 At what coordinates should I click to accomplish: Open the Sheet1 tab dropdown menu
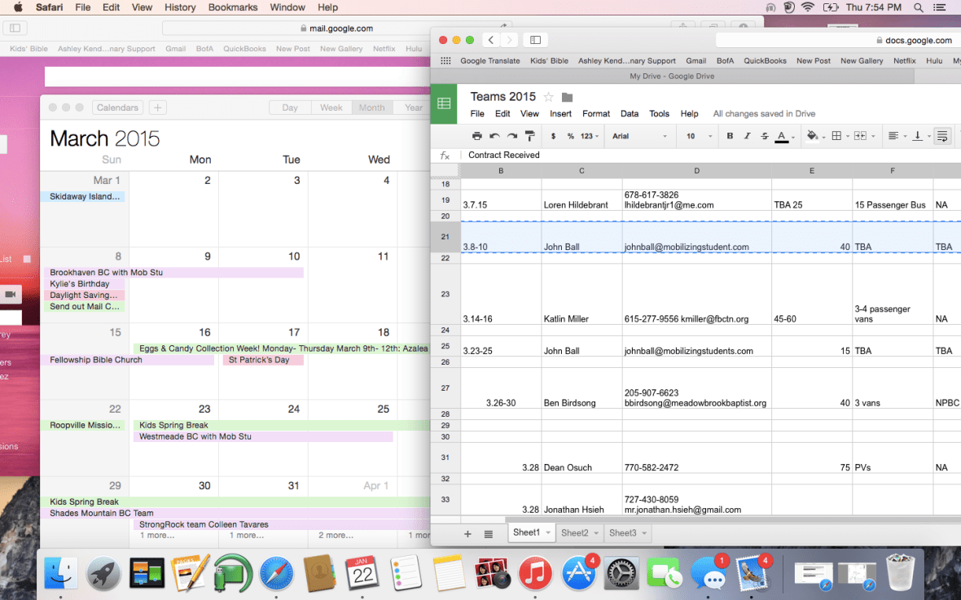[546, 533]
